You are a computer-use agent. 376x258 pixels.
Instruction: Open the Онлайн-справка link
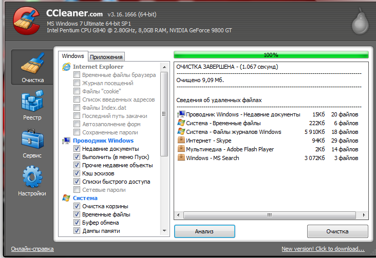point(32,249)
